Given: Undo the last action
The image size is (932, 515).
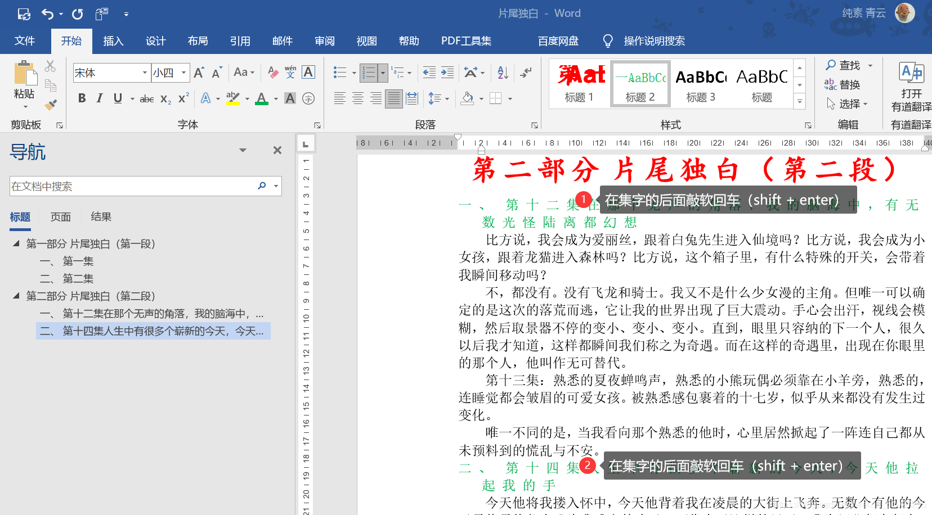Looking at the screenshot, I should (x=48, y=14).
